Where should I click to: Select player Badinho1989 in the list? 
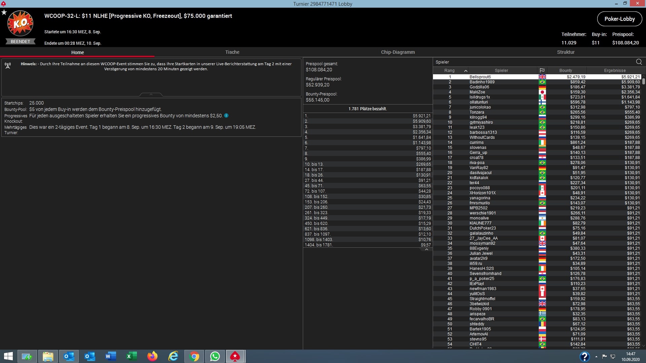coord(482,82)
